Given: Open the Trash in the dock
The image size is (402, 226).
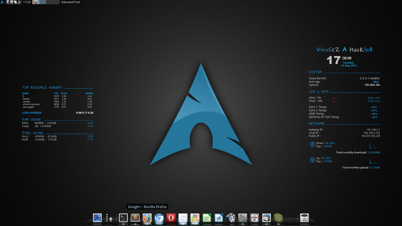Looking at the screenshot, I should tap(304, 218).
